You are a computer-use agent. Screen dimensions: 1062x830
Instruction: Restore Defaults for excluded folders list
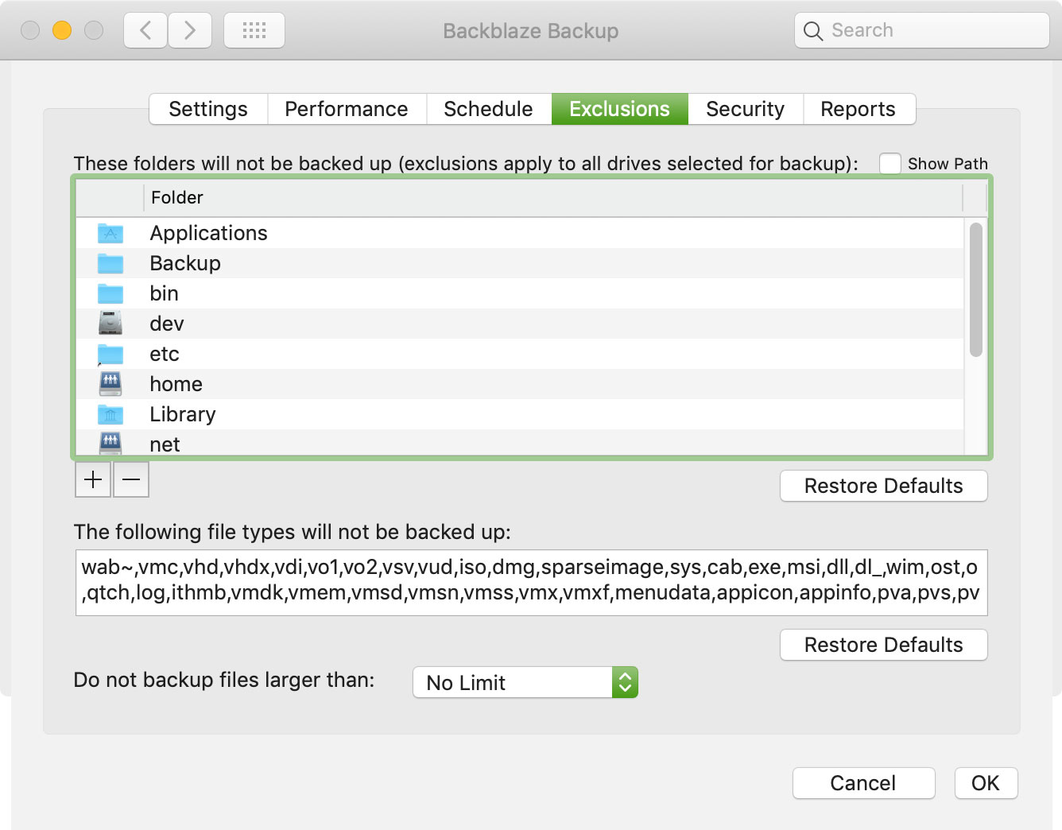point(883,486)
